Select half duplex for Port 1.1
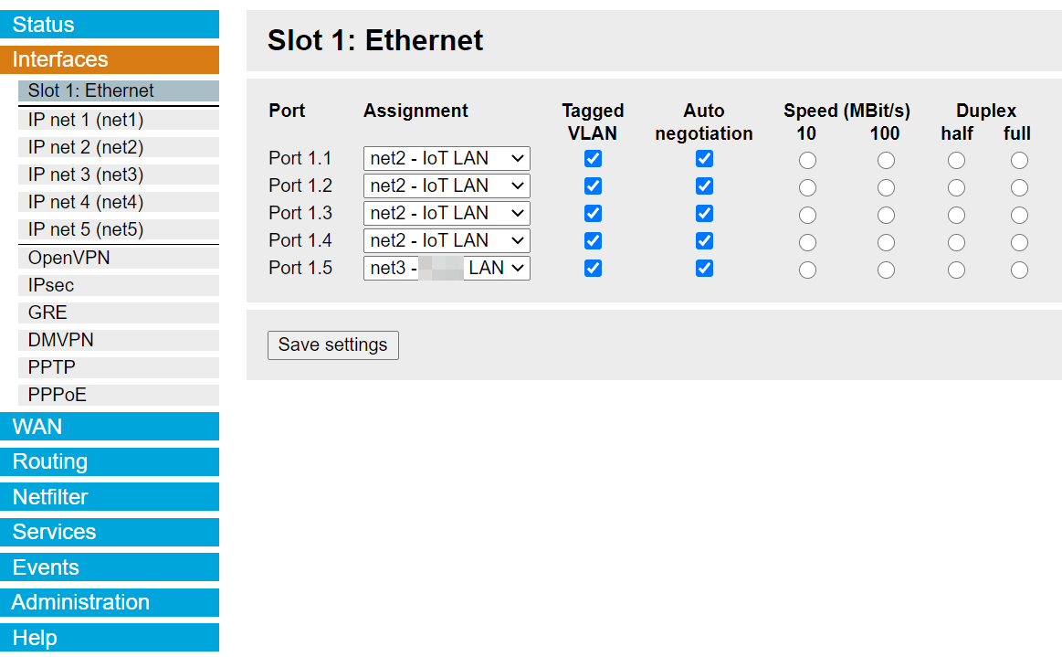The width and height of the screenshot is (1062, 657). tap(956, 160)
